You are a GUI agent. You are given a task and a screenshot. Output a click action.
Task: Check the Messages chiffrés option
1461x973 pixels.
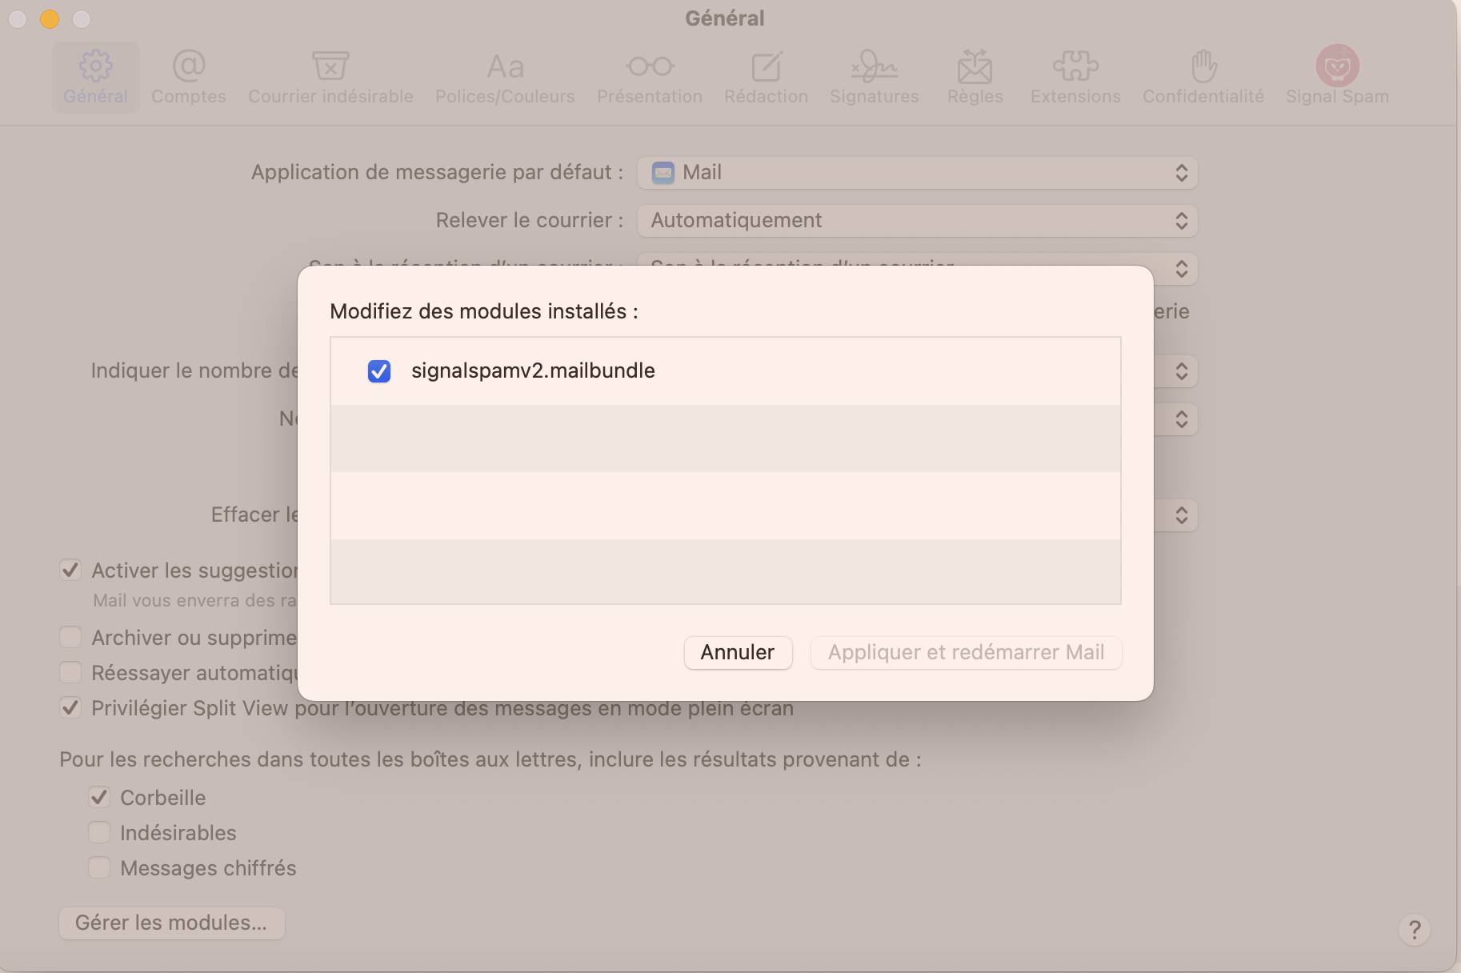coord(99,868)
